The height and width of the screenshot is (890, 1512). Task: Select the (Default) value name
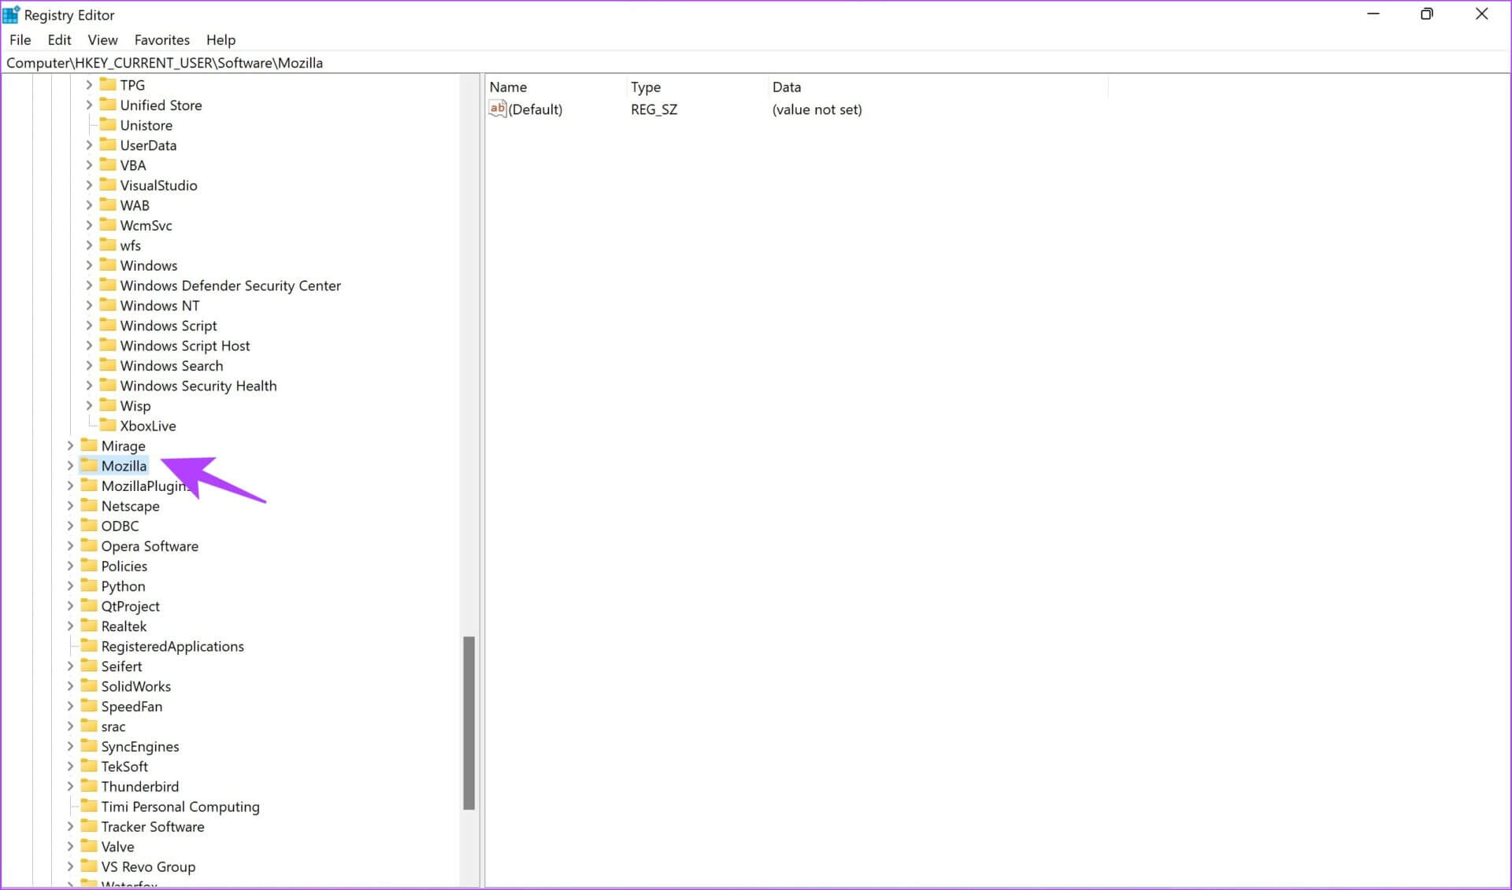pos(535,109)
